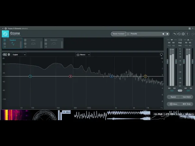Select the Maximizer module tab
This screenshot has height=146, width=195.
click(54, 43)
